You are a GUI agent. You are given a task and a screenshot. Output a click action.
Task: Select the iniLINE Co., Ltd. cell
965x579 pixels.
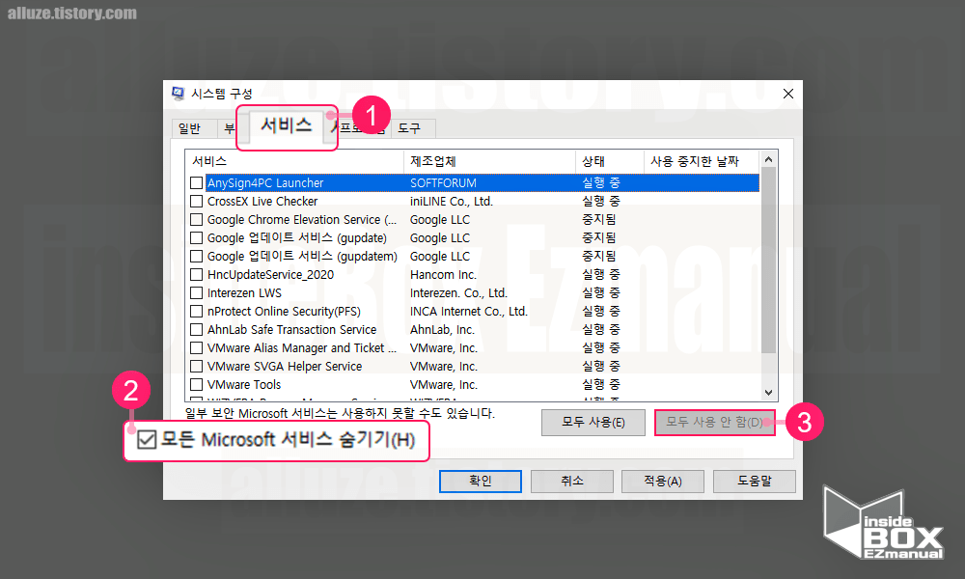(x=451, y=202)
